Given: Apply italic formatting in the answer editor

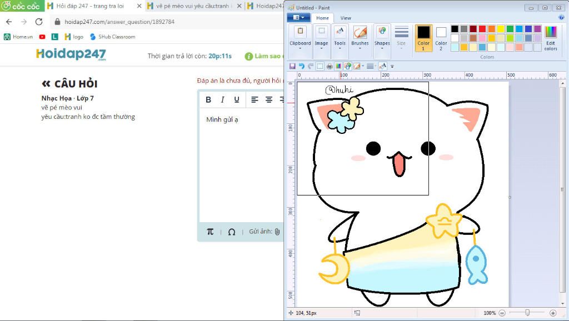Looking at the screenshot, I should [222, 99].
